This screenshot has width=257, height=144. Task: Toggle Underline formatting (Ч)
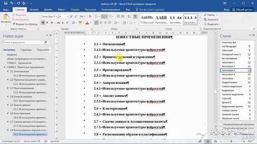(52, 23)
